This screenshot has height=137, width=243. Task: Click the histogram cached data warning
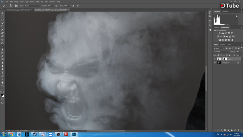[237, 16]
